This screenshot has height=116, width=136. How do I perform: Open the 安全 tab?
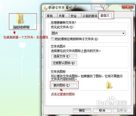(75, 16)
